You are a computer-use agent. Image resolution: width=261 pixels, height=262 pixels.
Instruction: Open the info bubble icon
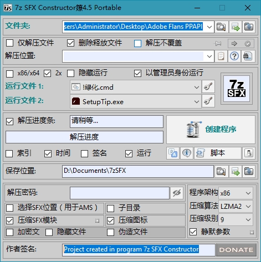pos(187,153)
